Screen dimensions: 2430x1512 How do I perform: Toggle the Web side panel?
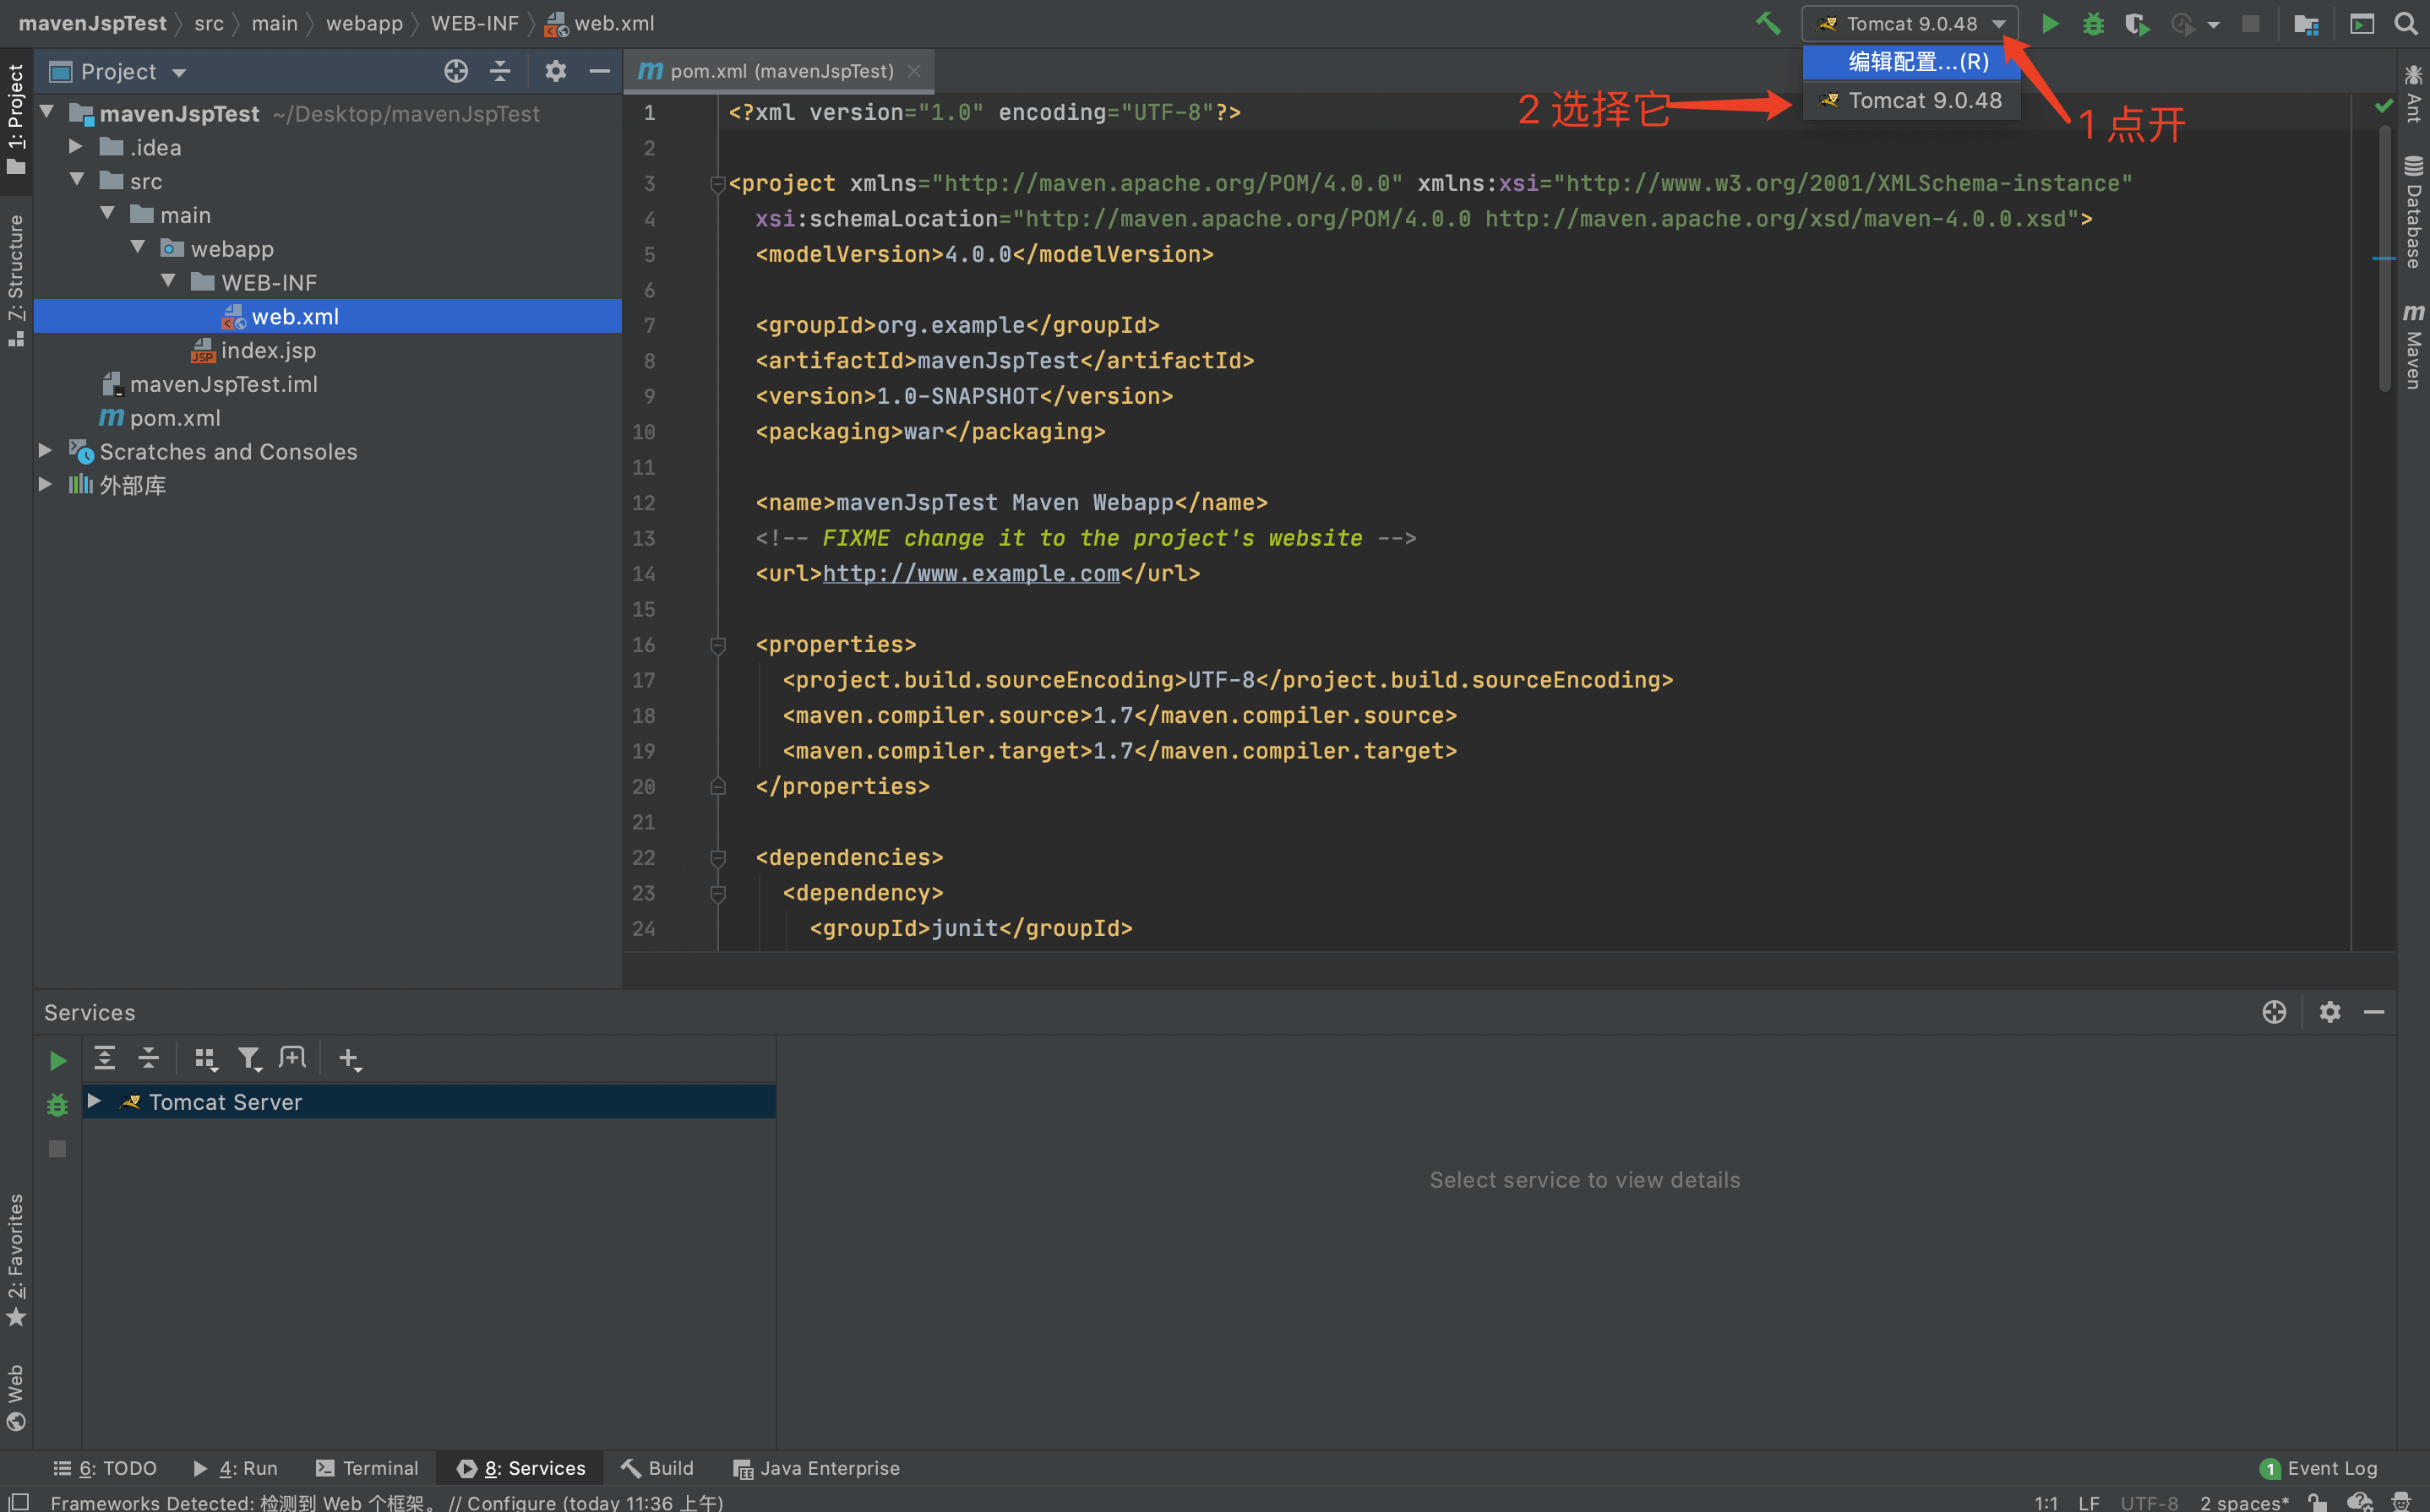(16, 1398)
